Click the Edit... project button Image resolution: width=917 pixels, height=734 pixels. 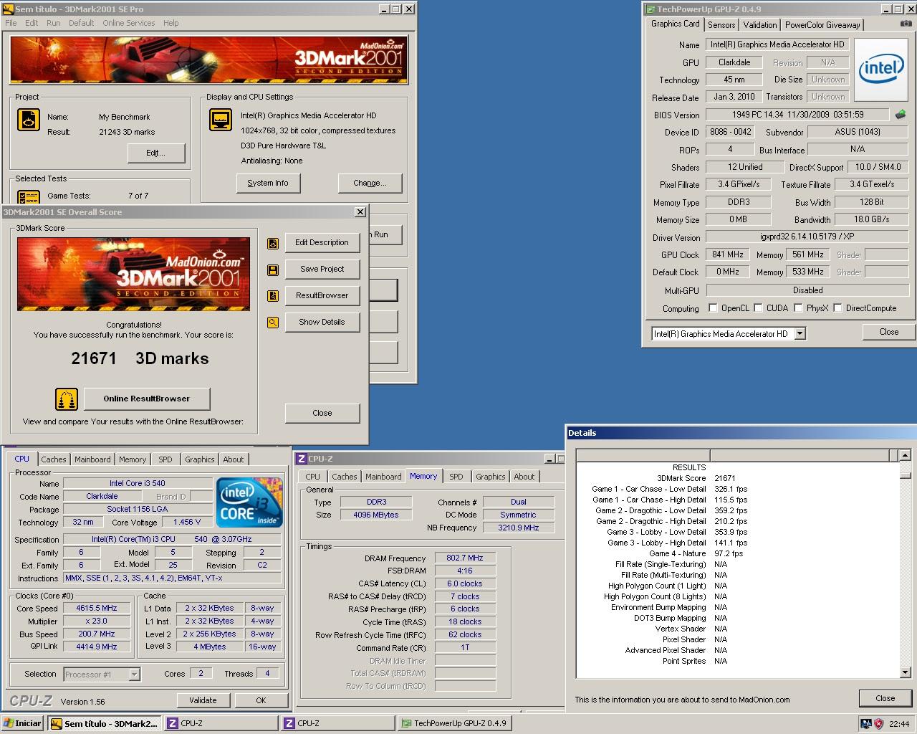(156, 153)
